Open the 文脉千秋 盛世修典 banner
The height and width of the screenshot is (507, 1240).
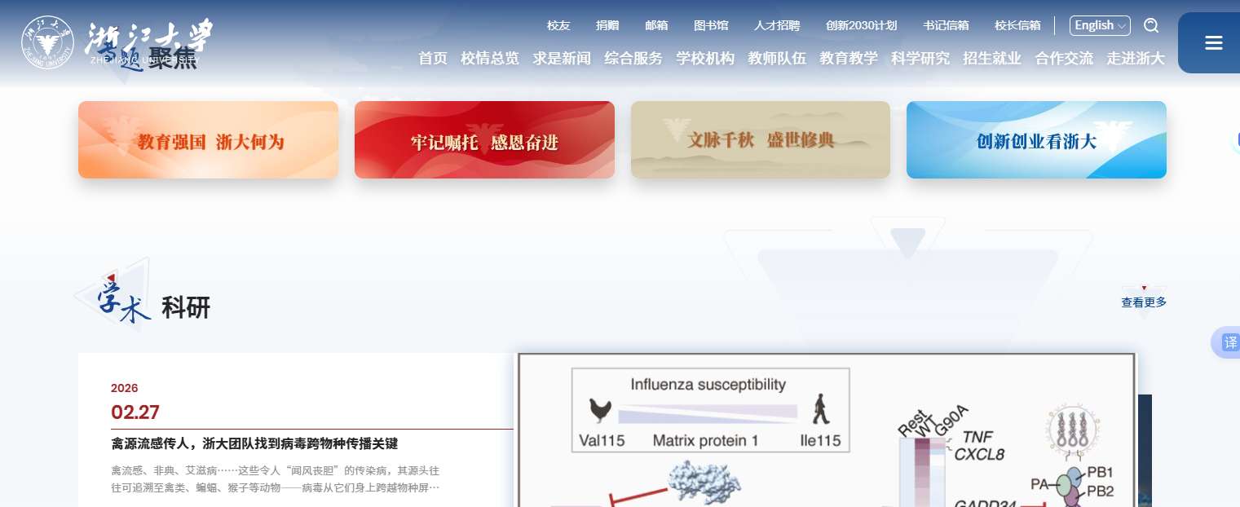[761, 139]
